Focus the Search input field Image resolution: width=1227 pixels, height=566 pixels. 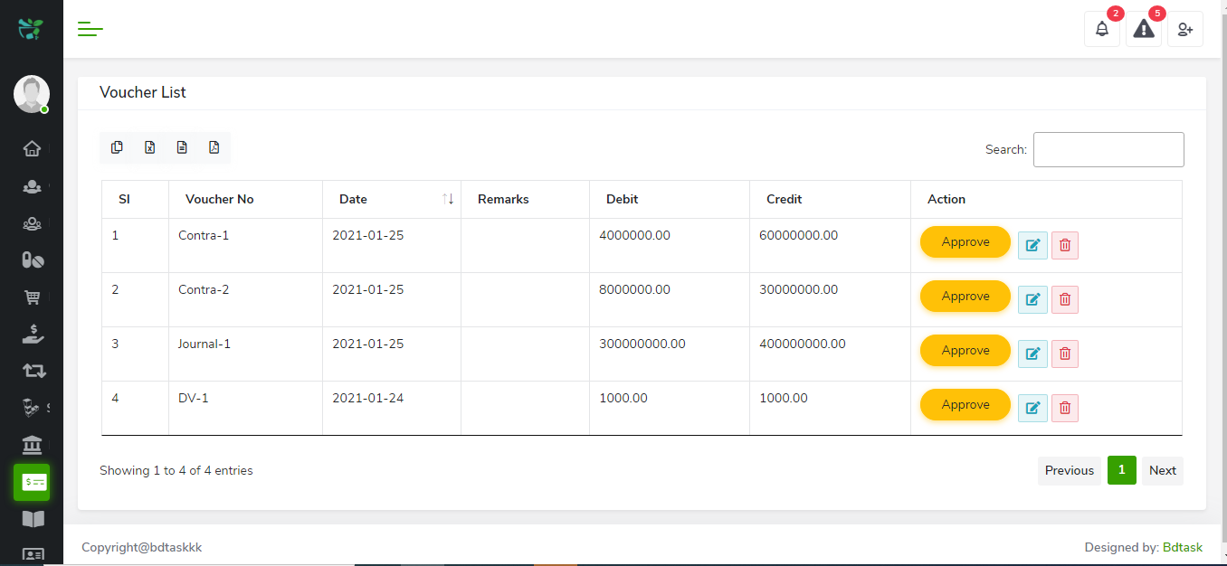1108,149
